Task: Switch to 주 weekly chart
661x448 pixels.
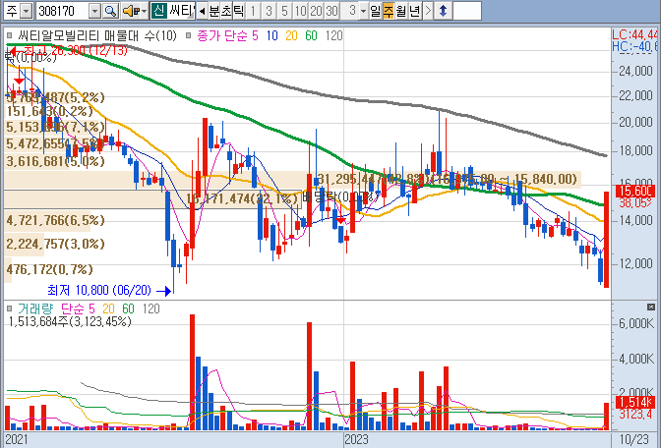Action: click(x=389, y=11)
